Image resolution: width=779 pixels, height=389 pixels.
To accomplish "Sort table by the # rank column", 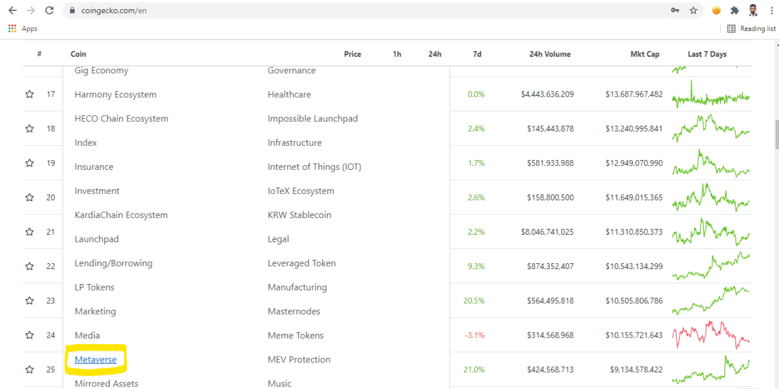I will point(40,54).
